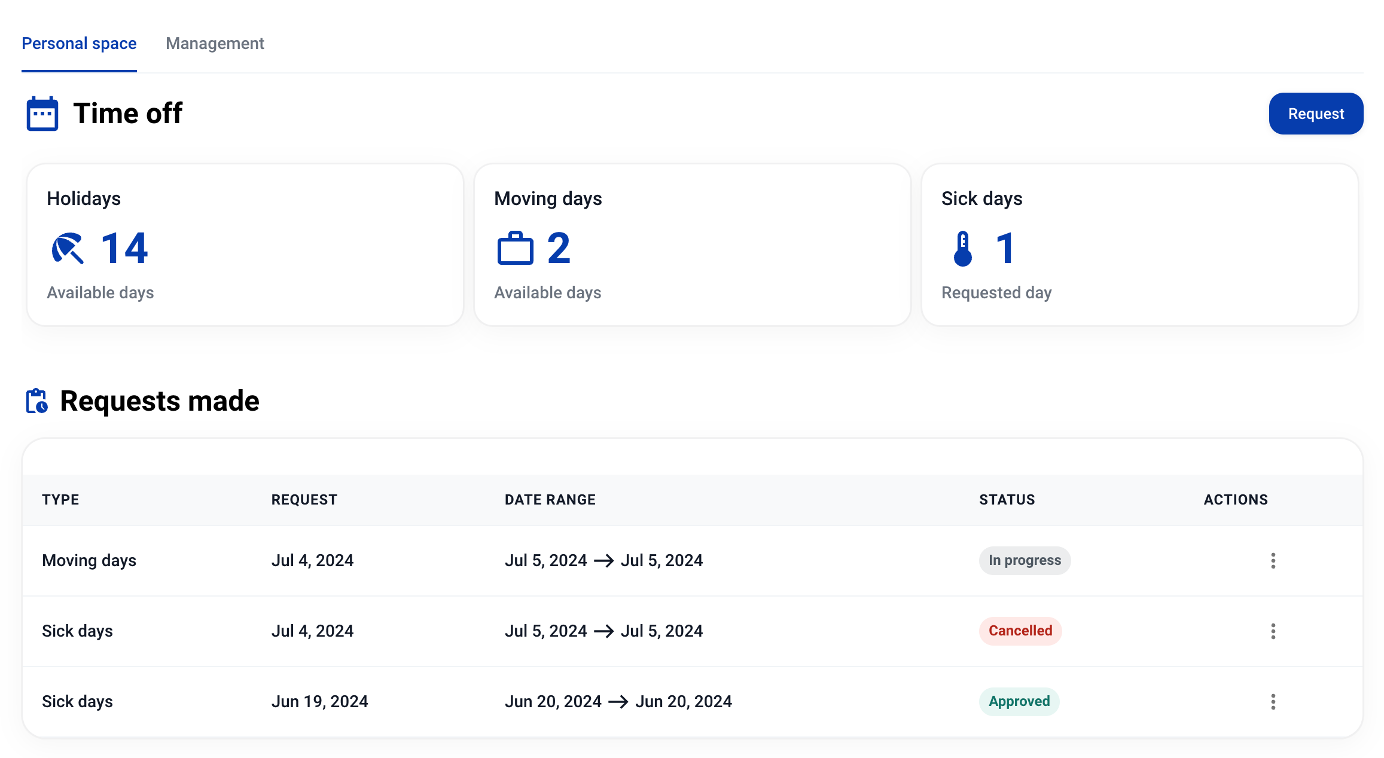Click the TYPE column header
The height and width of the screenshot is (758, 1384).
60,500
